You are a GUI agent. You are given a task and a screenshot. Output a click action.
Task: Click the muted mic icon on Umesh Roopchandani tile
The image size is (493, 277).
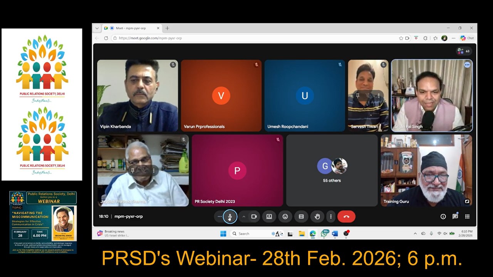[340, 65]
